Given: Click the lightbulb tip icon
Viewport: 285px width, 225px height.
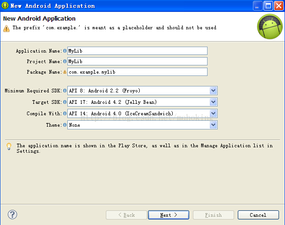Looking at the screenshot, I should pos(9,146).
